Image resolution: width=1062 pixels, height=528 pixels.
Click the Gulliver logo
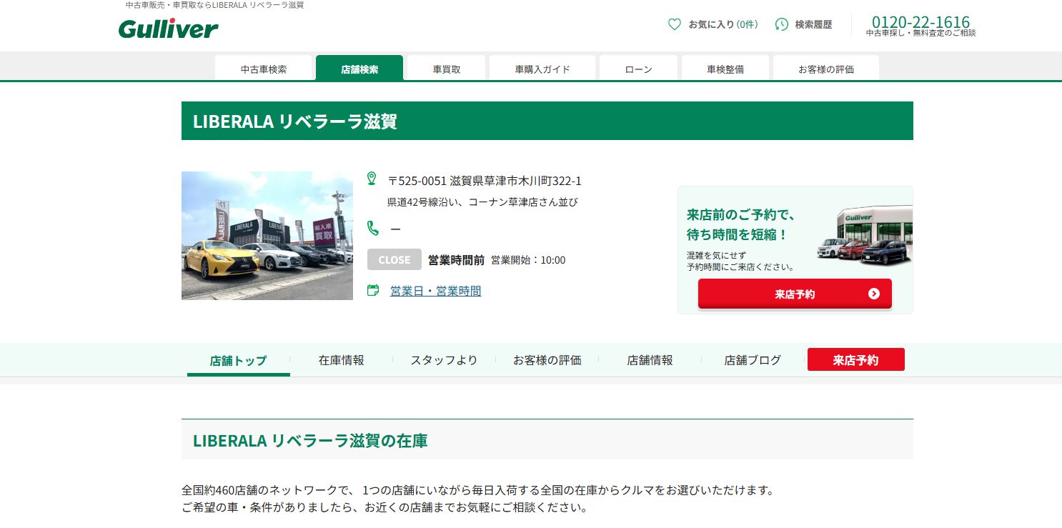pyautogui.click(x=167, y=29)
